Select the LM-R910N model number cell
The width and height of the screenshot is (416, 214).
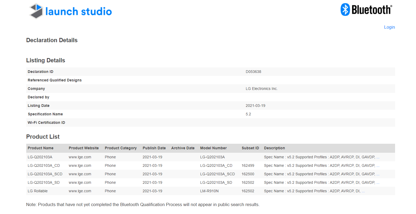coord(209,191)
